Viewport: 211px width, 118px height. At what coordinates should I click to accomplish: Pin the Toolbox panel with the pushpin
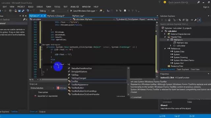pyautogui.click(x=23, y=16)
